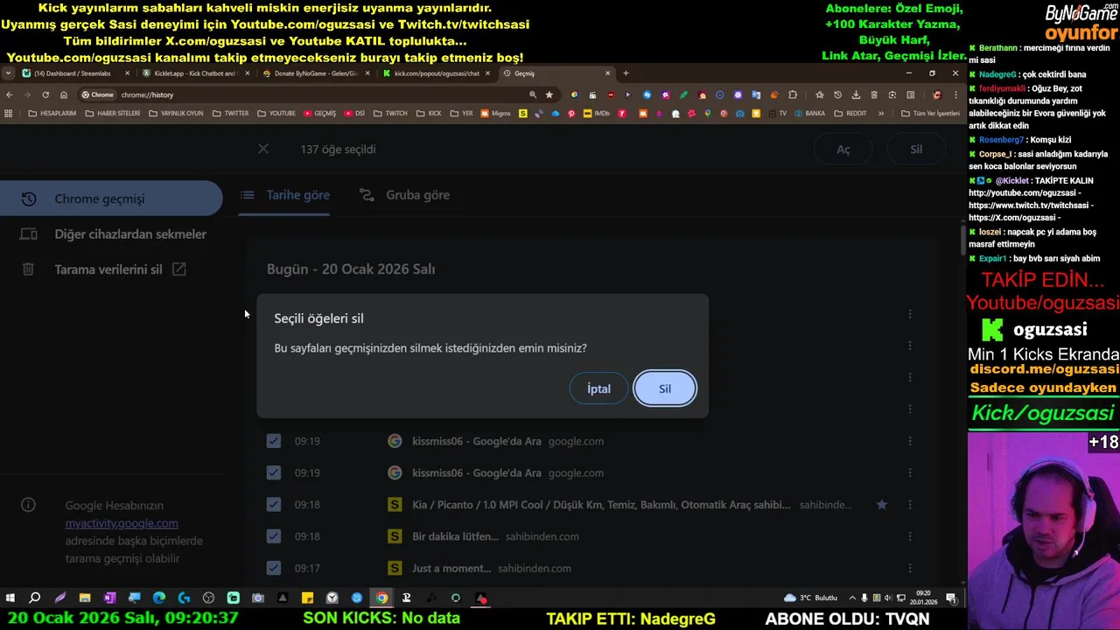Click the zoom magnifier icon in address bar

click(532, 94)
